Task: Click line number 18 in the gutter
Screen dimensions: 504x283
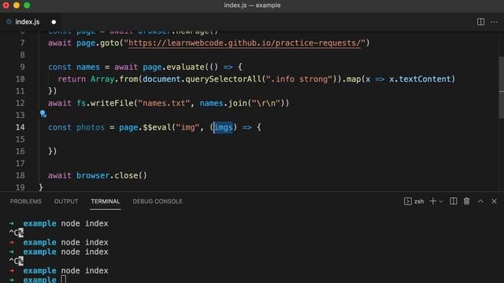Action: pos(20,175)
